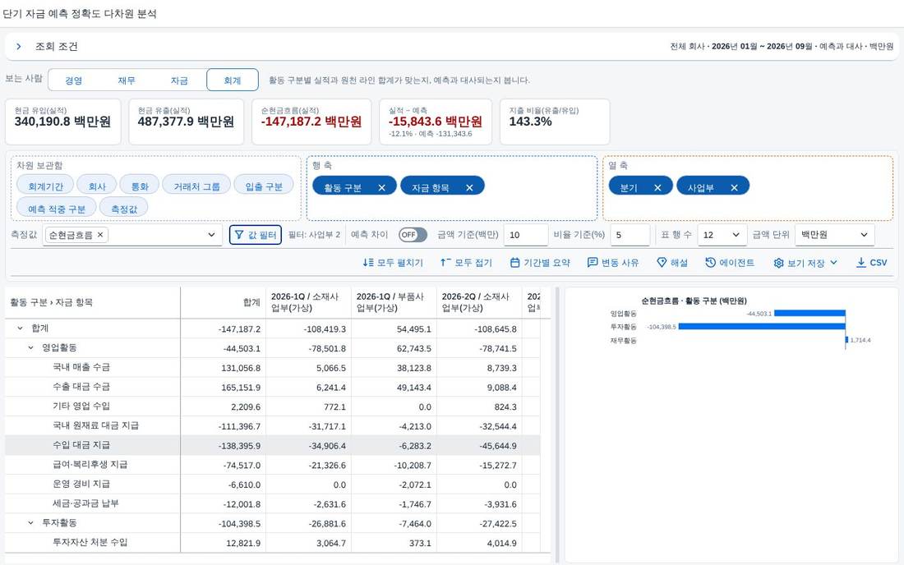904x565 pixels.
Task: Open the 측정값 multi-select dropdown arrow
Action: [x=211, y=235]
